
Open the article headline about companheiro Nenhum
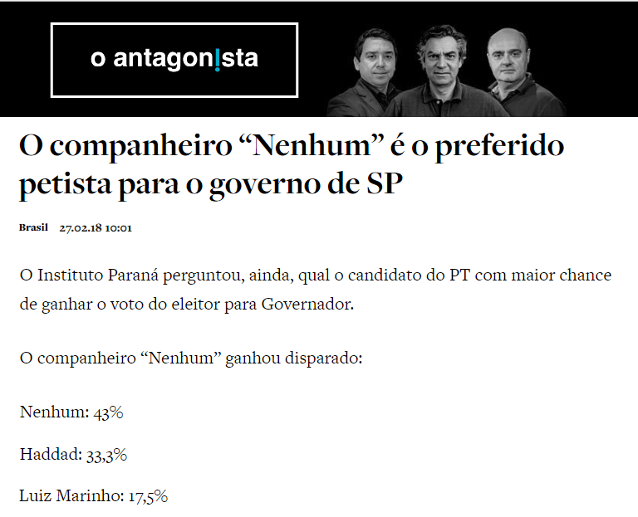[x=291, y=164]
